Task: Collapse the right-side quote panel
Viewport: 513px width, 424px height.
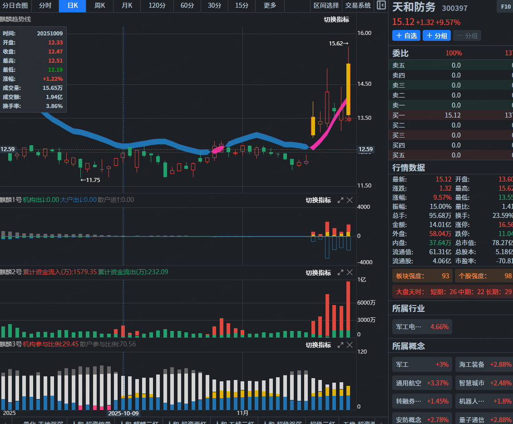Action: 381,6
